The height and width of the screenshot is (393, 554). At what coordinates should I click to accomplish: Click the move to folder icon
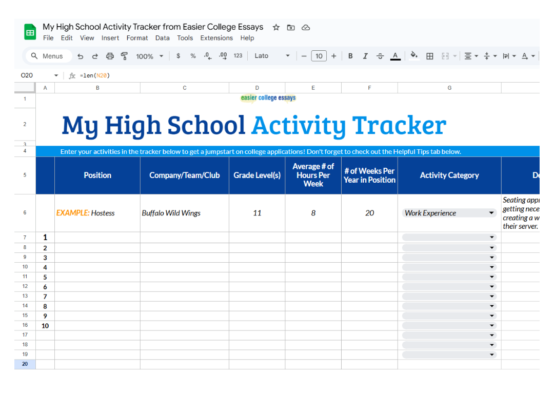[291, 28]
